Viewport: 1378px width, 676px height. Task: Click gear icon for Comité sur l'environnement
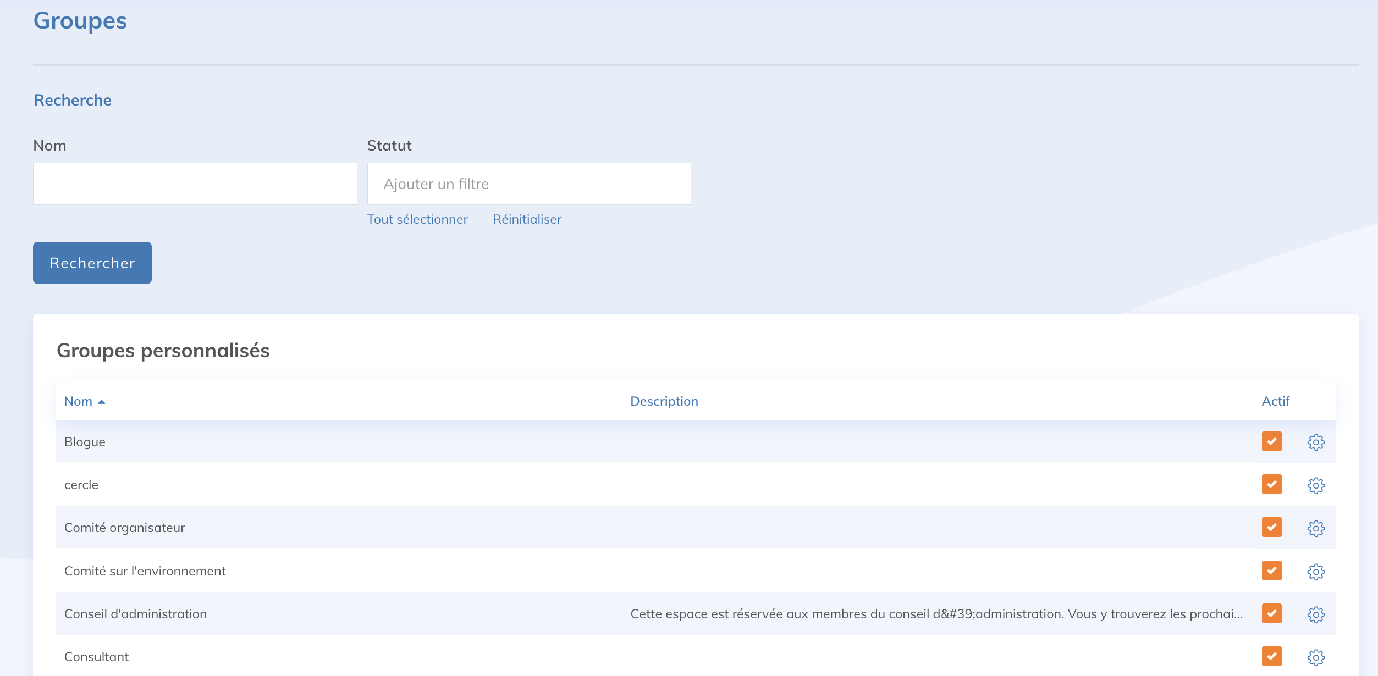(1315, 572)
